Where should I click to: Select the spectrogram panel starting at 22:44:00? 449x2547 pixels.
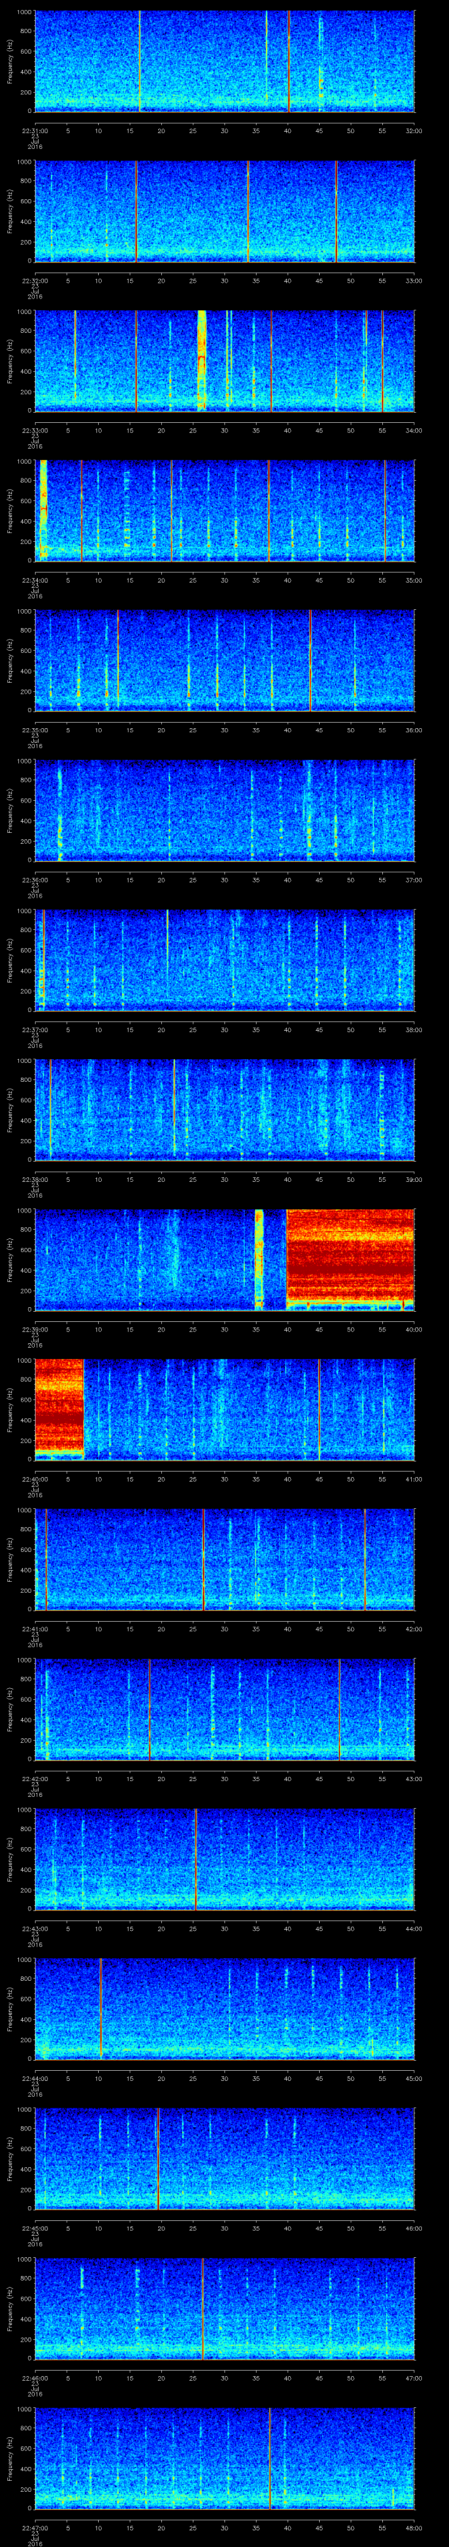[x=225, y=2009]
